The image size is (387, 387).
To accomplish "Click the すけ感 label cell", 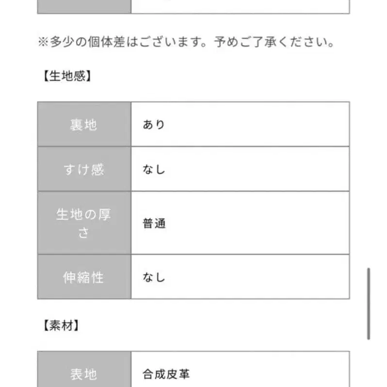I will tap(84, 169).
